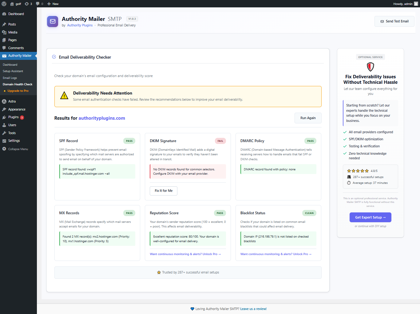Open the Tools hammer icon in the sidebar
The width and height of the screenshot is (420, 314).
coord(4,133)
